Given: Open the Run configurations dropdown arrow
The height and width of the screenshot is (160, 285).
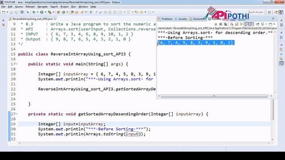Looking at the screenshot, I should (x=45, y=12).
